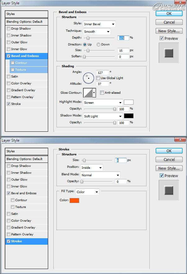This screenshot has width=187, height=274.
Task: Click the black Shadow Mode color swatch
Action: click(129, 116)
